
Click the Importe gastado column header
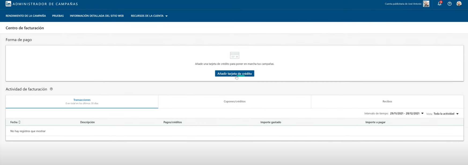(x=271, y=122)
